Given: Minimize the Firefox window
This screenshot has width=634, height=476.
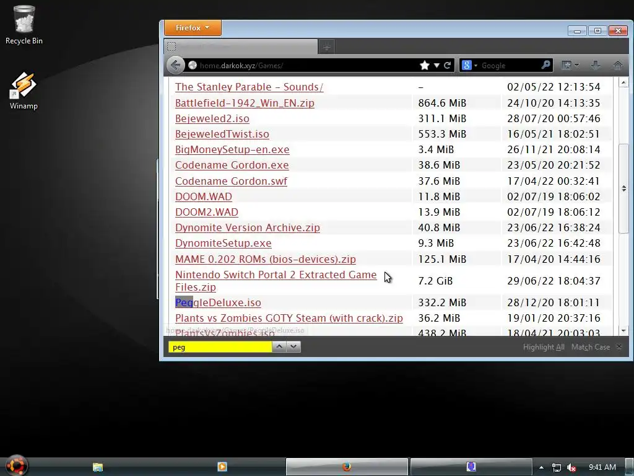Looking at the screenshot, I should 577,31.
